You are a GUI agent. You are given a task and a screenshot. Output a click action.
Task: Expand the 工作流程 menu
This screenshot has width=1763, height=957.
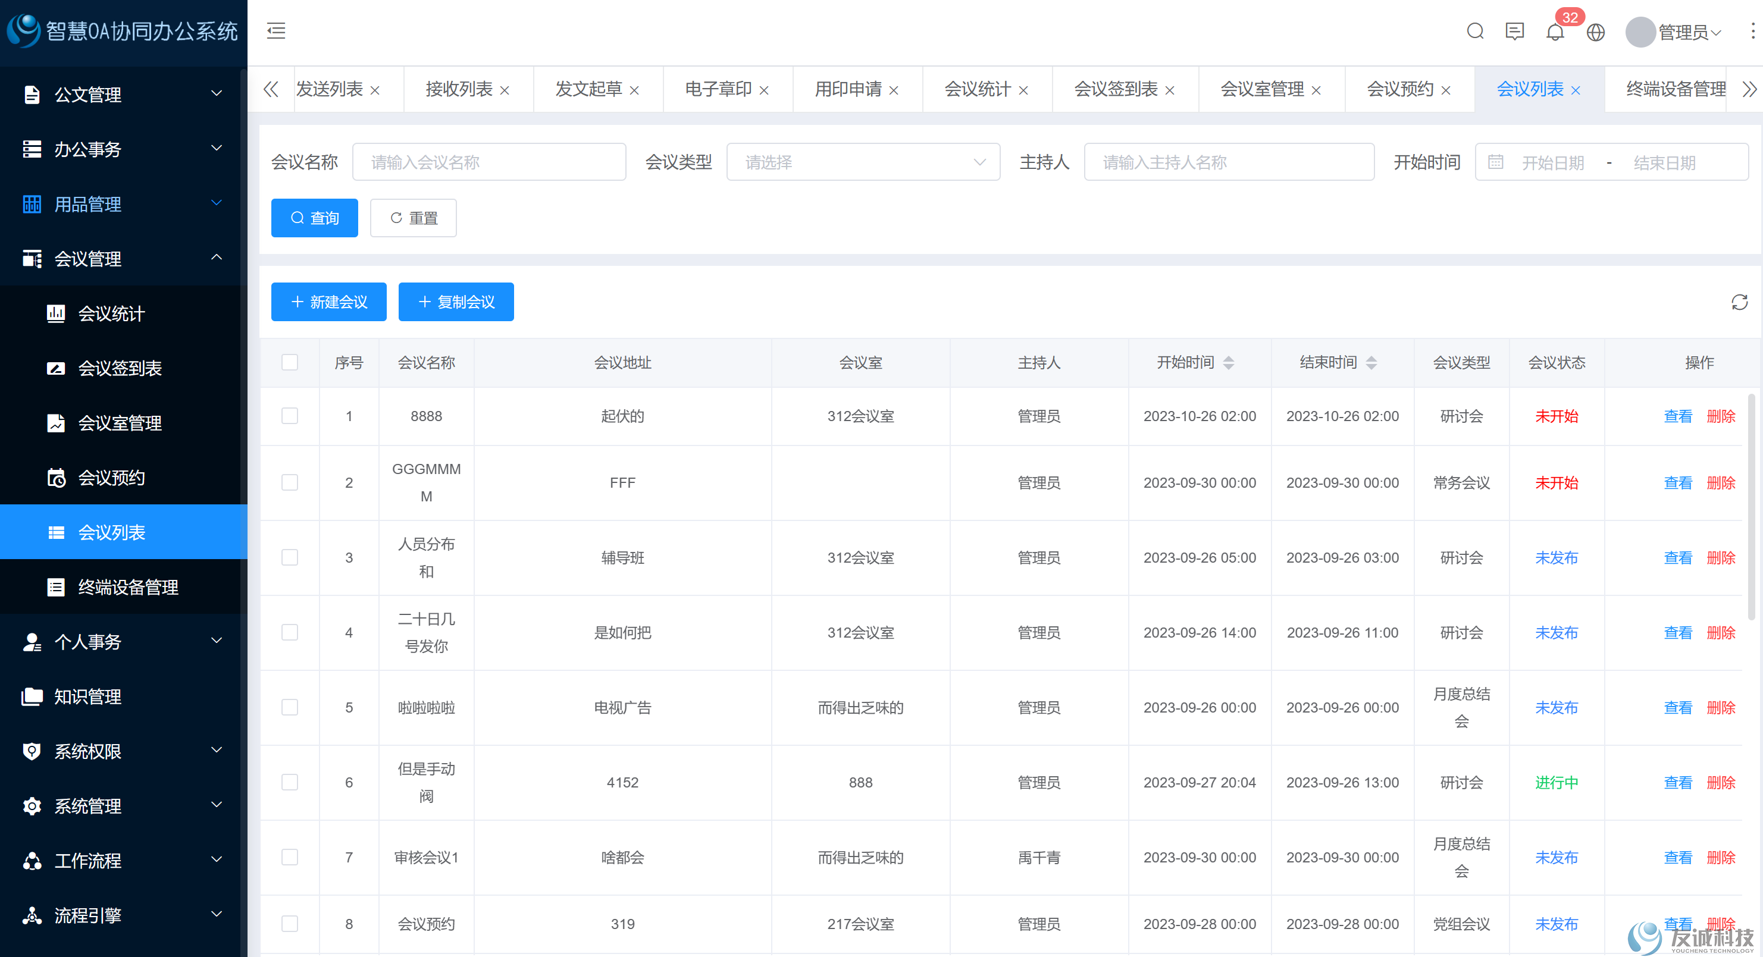123,861
